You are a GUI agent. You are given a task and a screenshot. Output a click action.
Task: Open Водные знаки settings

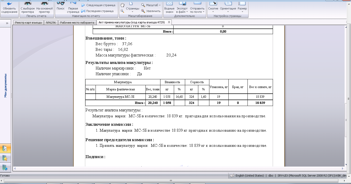coord(169,7)
